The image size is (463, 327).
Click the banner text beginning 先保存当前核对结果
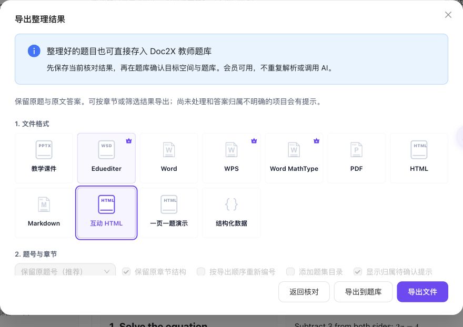tap(190, 68)
